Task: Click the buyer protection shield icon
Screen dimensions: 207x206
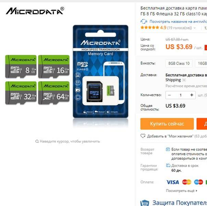Action: pyautogui.click(x=145, y=203)
